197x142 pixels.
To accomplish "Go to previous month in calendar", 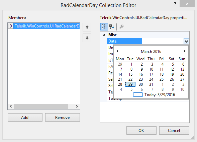I will point(117,51).
